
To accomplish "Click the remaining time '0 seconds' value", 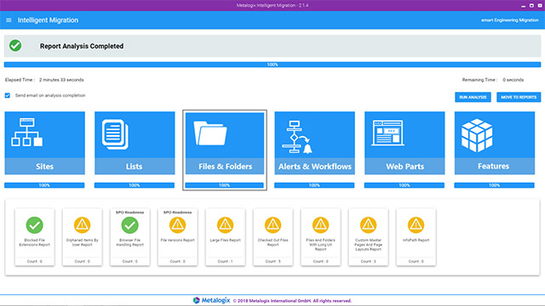I will (x=513, y=80).
